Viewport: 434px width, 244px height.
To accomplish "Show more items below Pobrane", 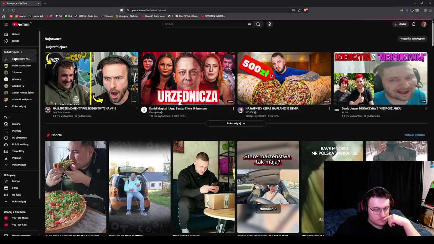I will click(20, 165).
